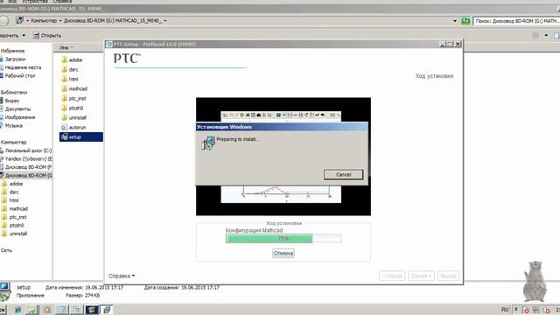Click the Windows Installer package icon in dialog
The height and width of the screenshot is (315, 560).
click(x=208, y=143)
